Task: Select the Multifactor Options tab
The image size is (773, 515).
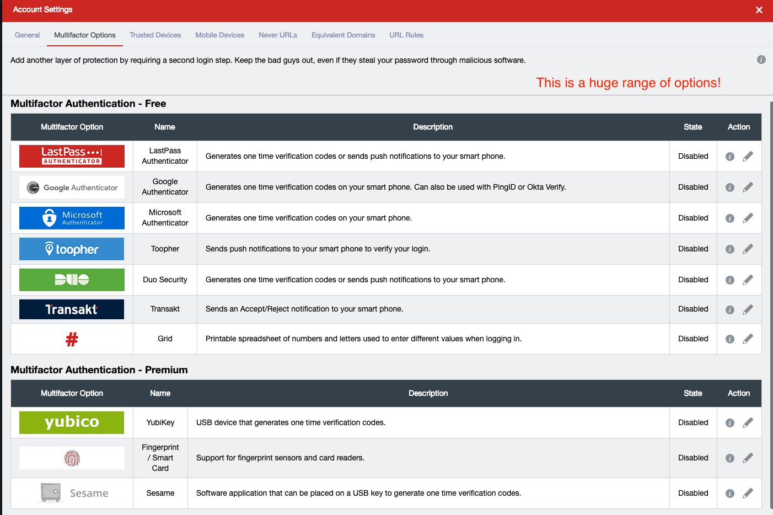Action: click(85, 35)
